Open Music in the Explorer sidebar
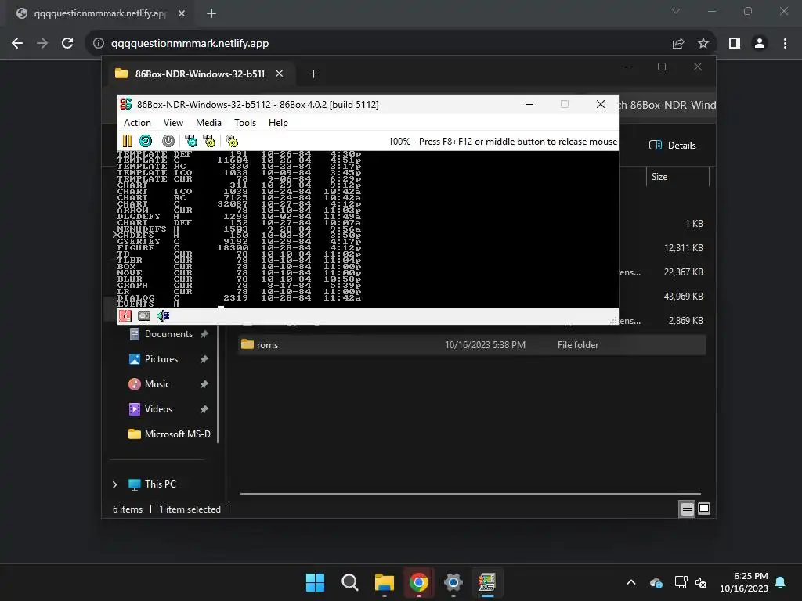The image size is (802, 601). tap(157, 384)
